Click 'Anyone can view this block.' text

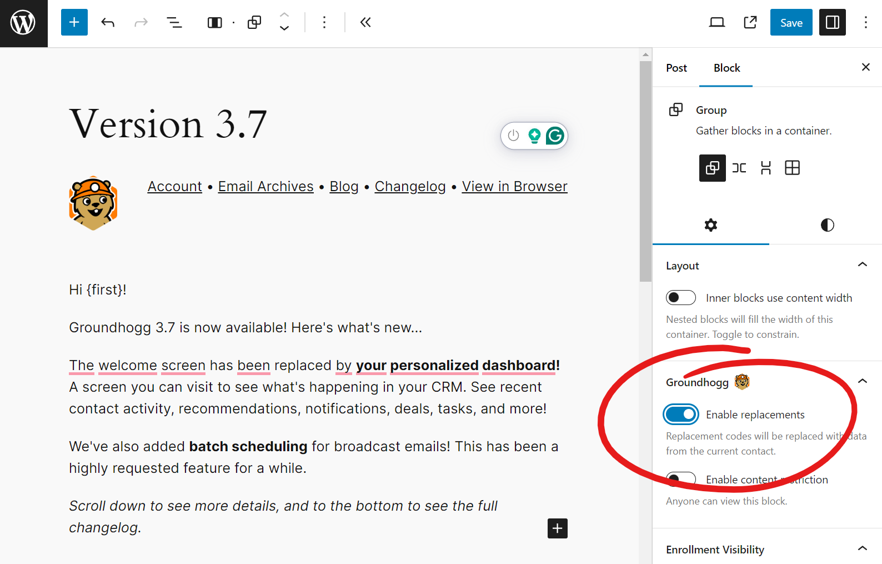coord(726,501)
